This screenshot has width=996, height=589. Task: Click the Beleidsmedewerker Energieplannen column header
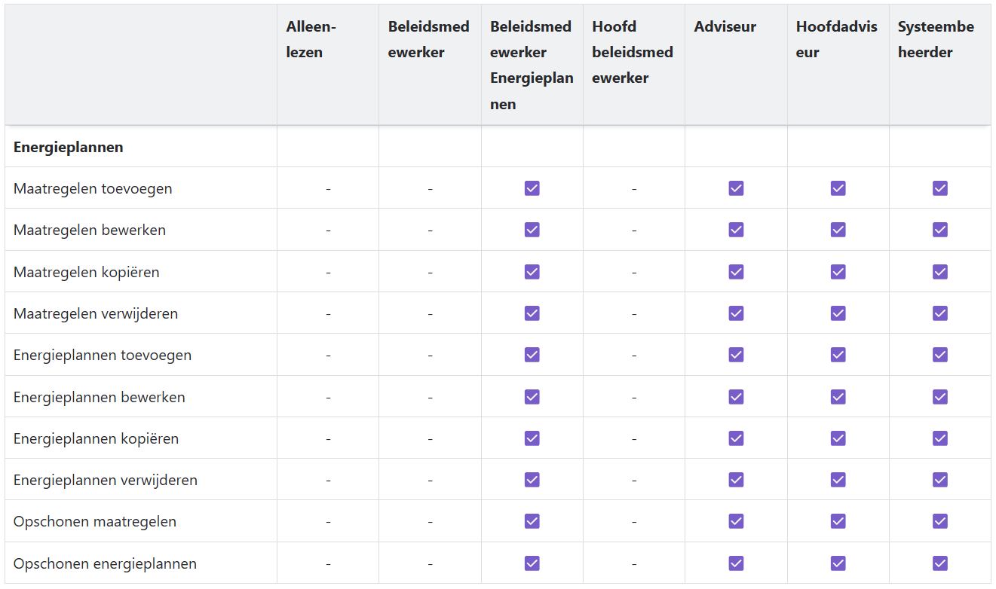click(532, 65)
